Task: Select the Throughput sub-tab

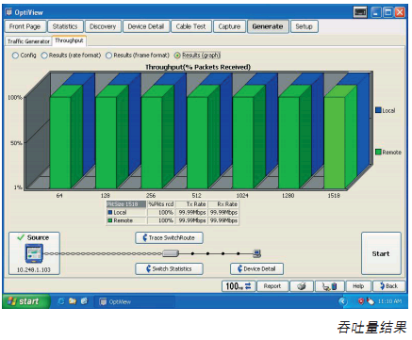Action: point(69,40)
